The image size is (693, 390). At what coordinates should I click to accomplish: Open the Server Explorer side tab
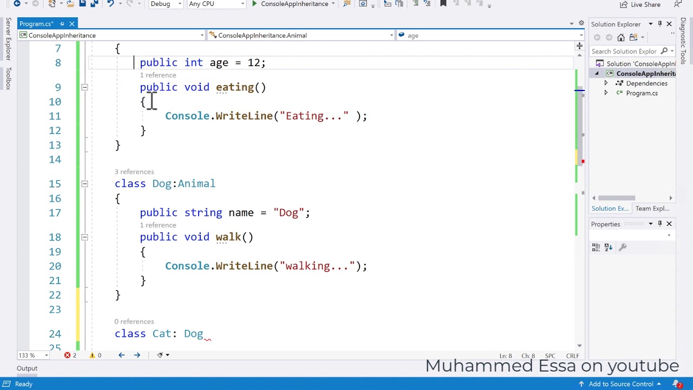(x=8, y=38)
